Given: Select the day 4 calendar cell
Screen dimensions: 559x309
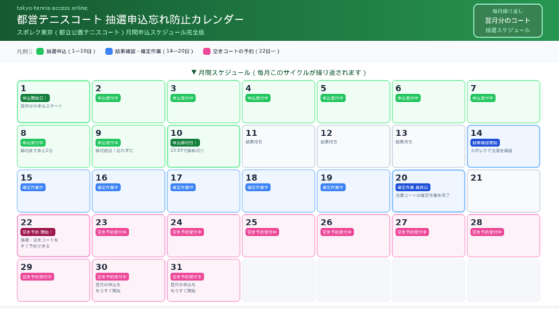Looking at the screenshot, I should point(278,102).
